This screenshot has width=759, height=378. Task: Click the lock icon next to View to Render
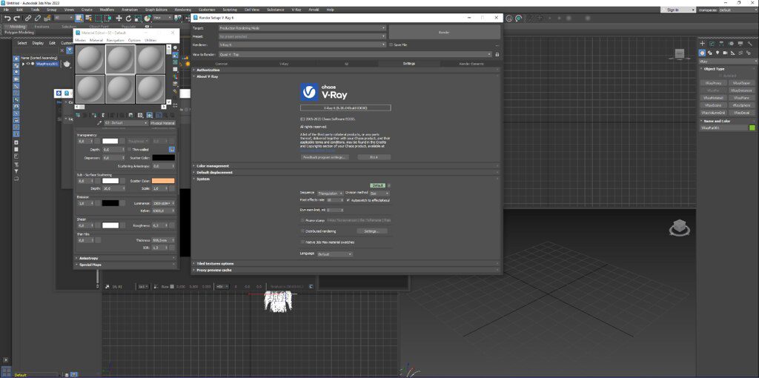497,55
